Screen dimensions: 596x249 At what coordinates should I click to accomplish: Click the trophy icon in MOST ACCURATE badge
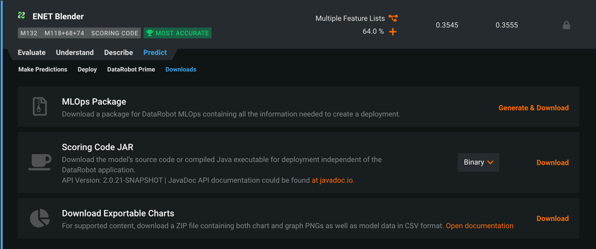pos(149,33)
